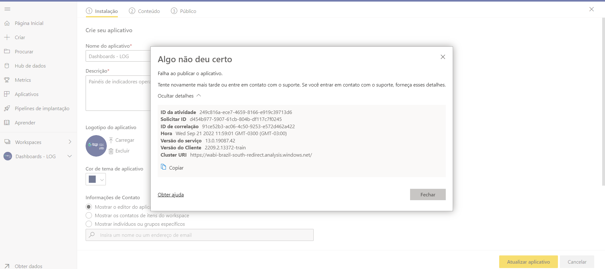Open Procurar folder icon
The height and width of the screenshot is (269, 605).
(x=7, y=51)
